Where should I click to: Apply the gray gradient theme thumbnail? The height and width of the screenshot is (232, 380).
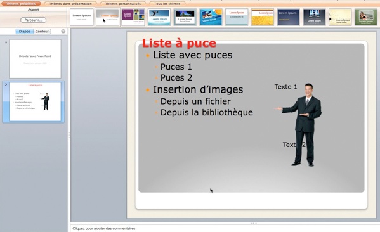tap(108, 17)
